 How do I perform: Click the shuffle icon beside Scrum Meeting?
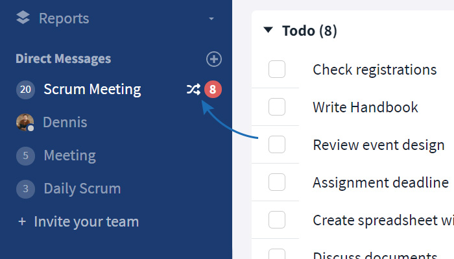click(x=193, y=89)
